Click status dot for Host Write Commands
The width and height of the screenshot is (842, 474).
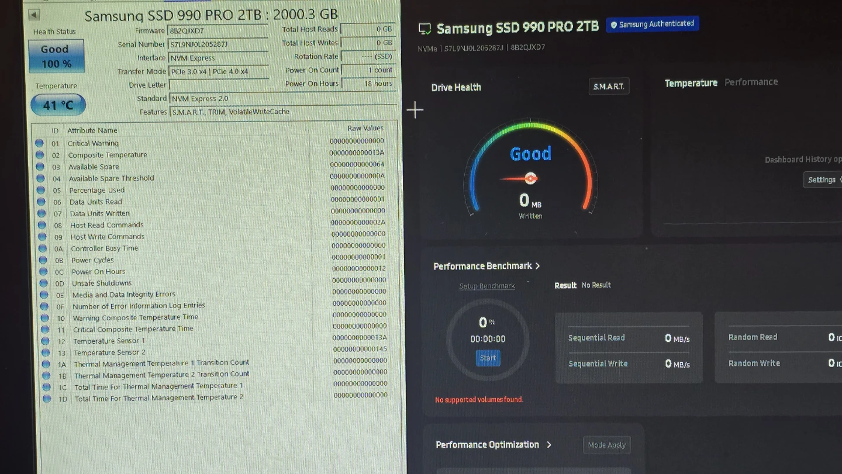pyautogui.click(x=42, y=237)
